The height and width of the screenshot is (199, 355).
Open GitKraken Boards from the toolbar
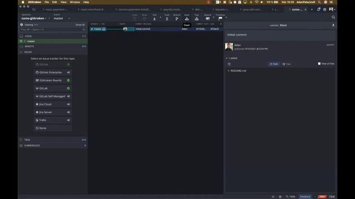click(207, 19)
